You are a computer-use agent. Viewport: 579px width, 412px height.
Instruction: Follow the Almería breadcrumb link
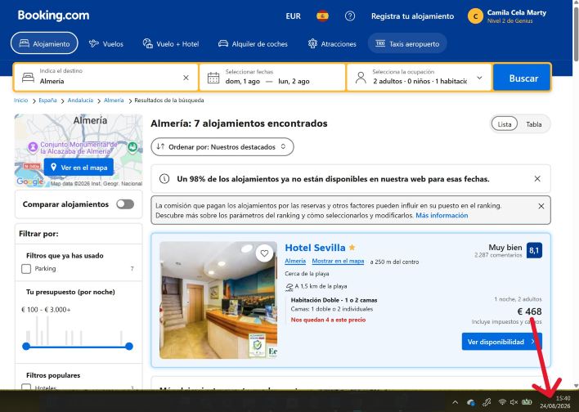114,100
